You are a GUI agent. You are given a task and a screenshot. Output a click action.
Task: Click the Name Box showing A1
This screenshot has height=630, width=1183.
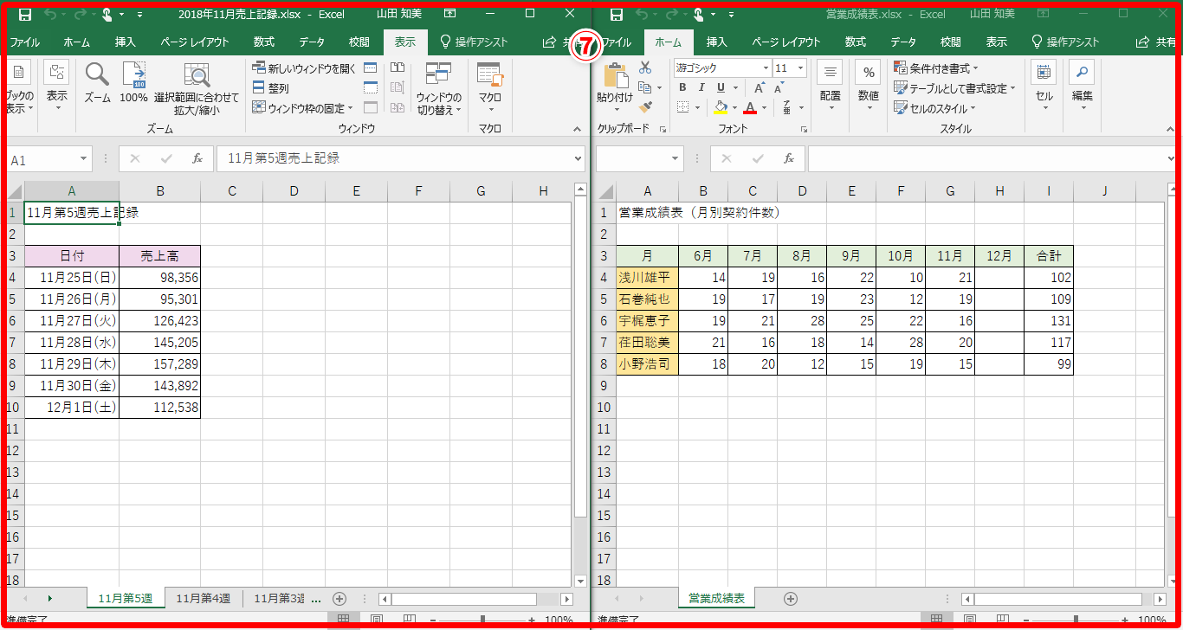click(x=48, y=159)
